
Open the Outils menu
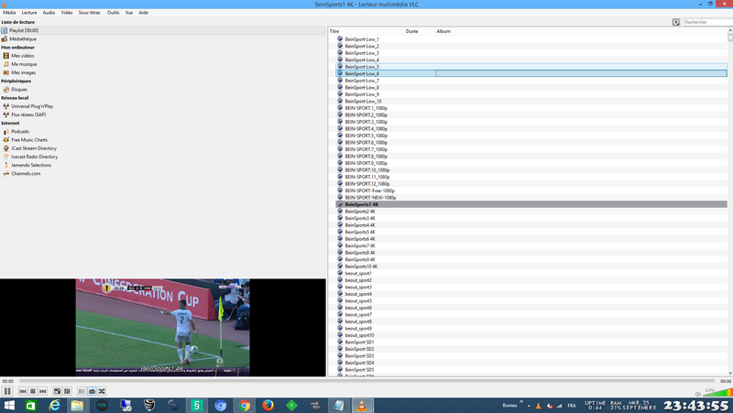point(113,13)
